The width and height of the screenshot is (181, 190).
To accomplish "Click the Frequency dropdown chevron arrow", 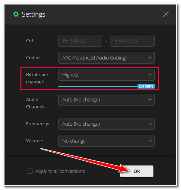I will [150, 124].
